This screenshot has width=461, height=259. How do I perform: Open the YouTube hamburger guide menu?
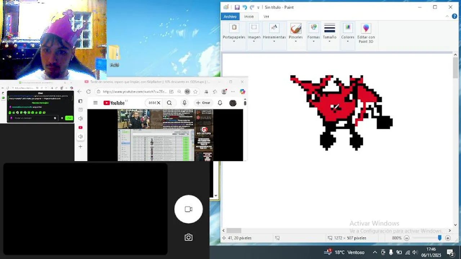coord(95,103)
